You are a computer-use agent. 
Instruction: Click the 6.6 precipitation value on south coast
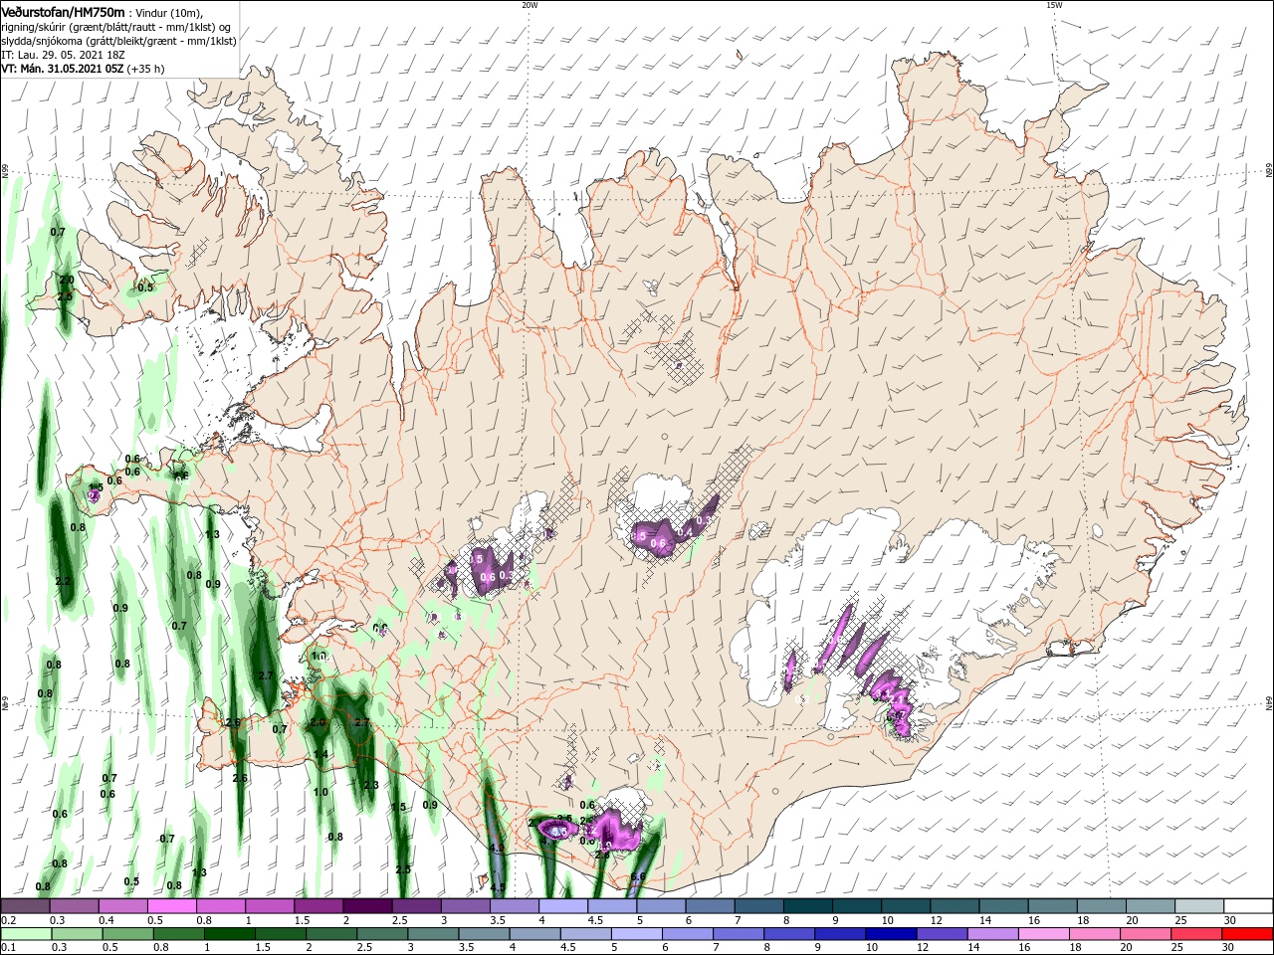638,876
